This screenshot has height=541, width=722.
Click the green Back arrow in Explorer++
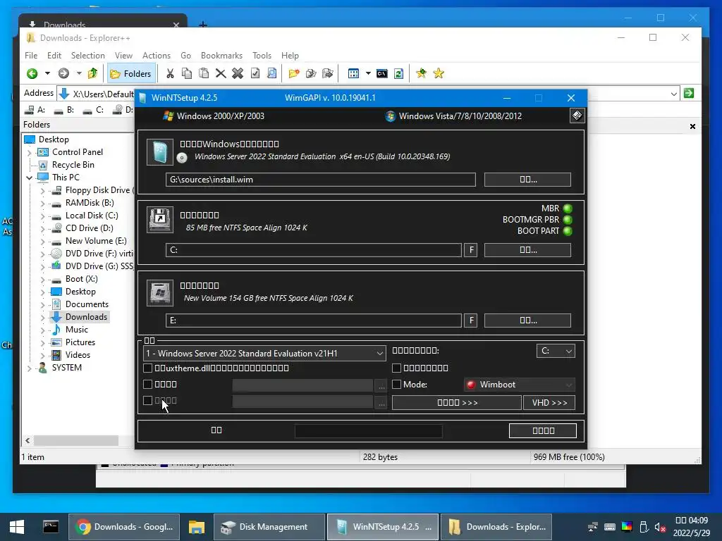tap(32, 73)
